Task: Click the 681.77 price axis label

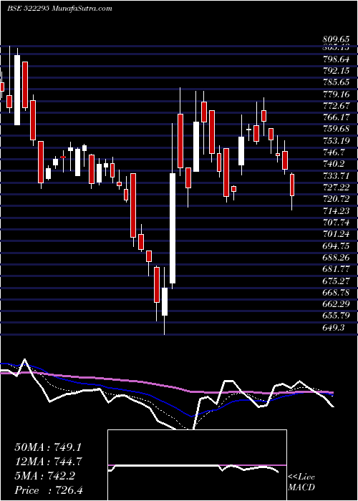Action: (336, 269)
